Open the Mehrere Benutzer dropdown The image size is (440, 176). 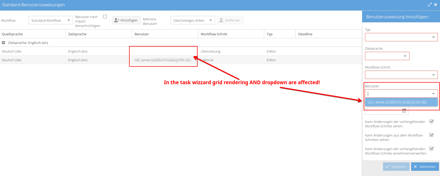211,20
